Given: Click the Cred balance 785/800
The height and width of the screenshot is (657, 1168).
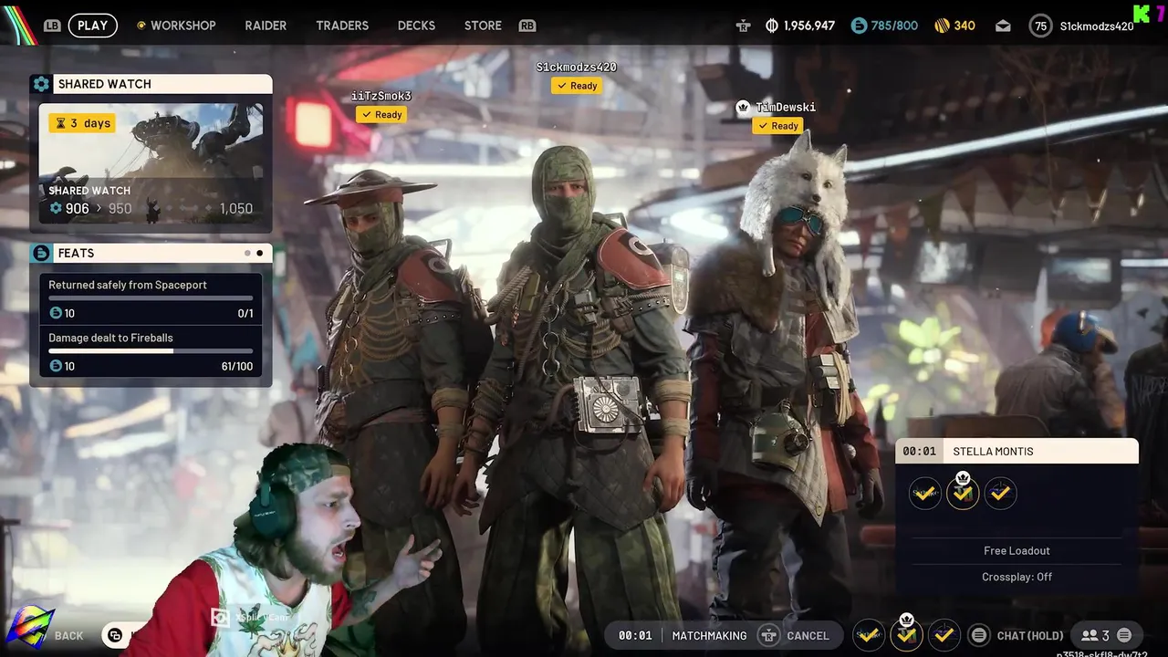Looking at the screenshot, I should [894, 26].
